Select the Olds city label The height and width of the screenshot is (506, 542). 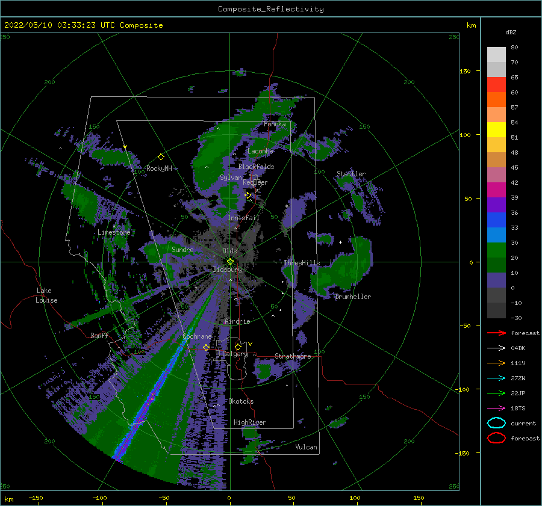point(229,251)
